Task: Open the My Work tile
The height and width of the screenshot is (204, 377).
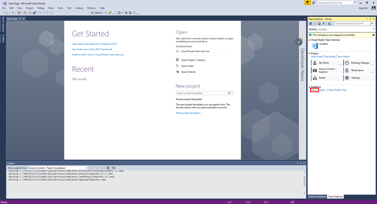Action: pos(326,63)
